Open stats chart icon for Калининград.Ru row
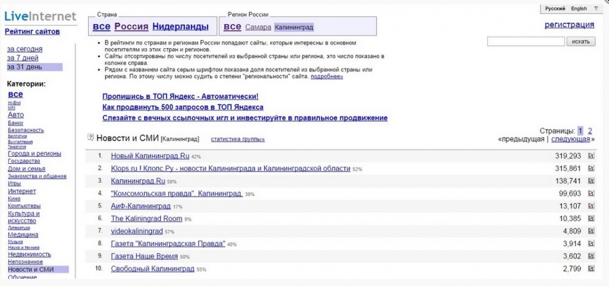Viewport: 609px width, 286px height. (x=592, y=181)
